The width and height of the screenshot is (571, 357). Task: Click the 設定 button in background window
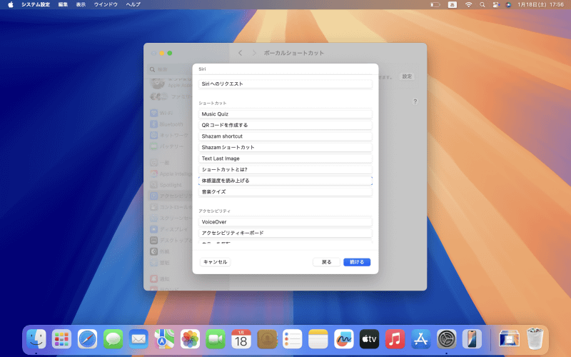[x=407, y=76]
